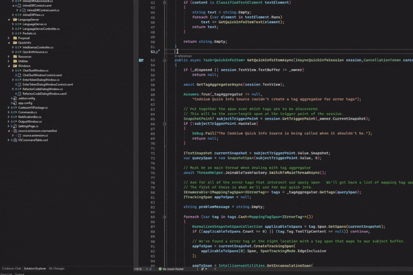Viewport: 413px width, 275px height.
Task: Click the SettingsPage.cs file icon
Action: [x=15, y=126]
